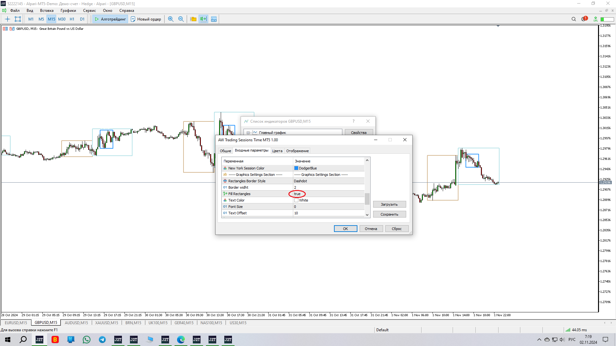
Task: Select the crosshair cursor tool
Action: tap(7, 19)
